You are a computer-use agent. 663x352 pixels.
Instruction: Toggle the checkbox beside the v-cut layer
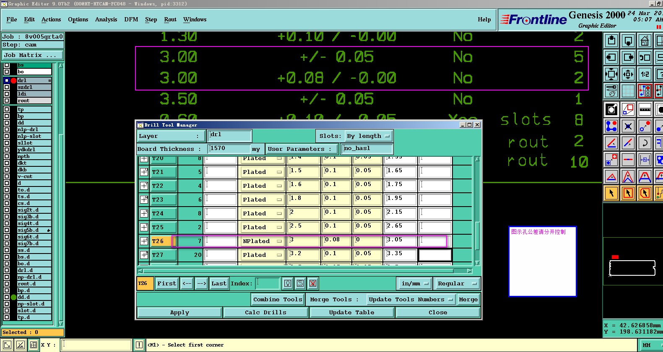click(x=7, y=176)
